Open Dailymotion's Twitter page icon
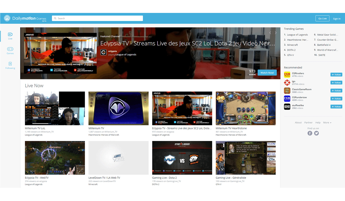Image resolution: width=345 pixels, height=201 pixels. tap(317, 133)
